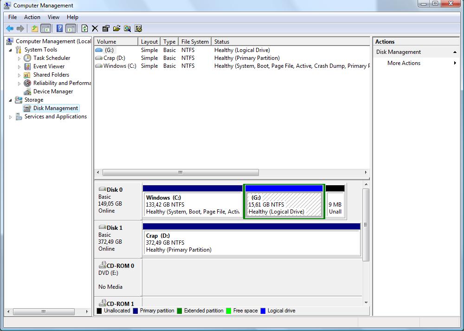Click the File System column header
Screen dimensions: 464x331
pyautogui.click(x=195, y=42)
